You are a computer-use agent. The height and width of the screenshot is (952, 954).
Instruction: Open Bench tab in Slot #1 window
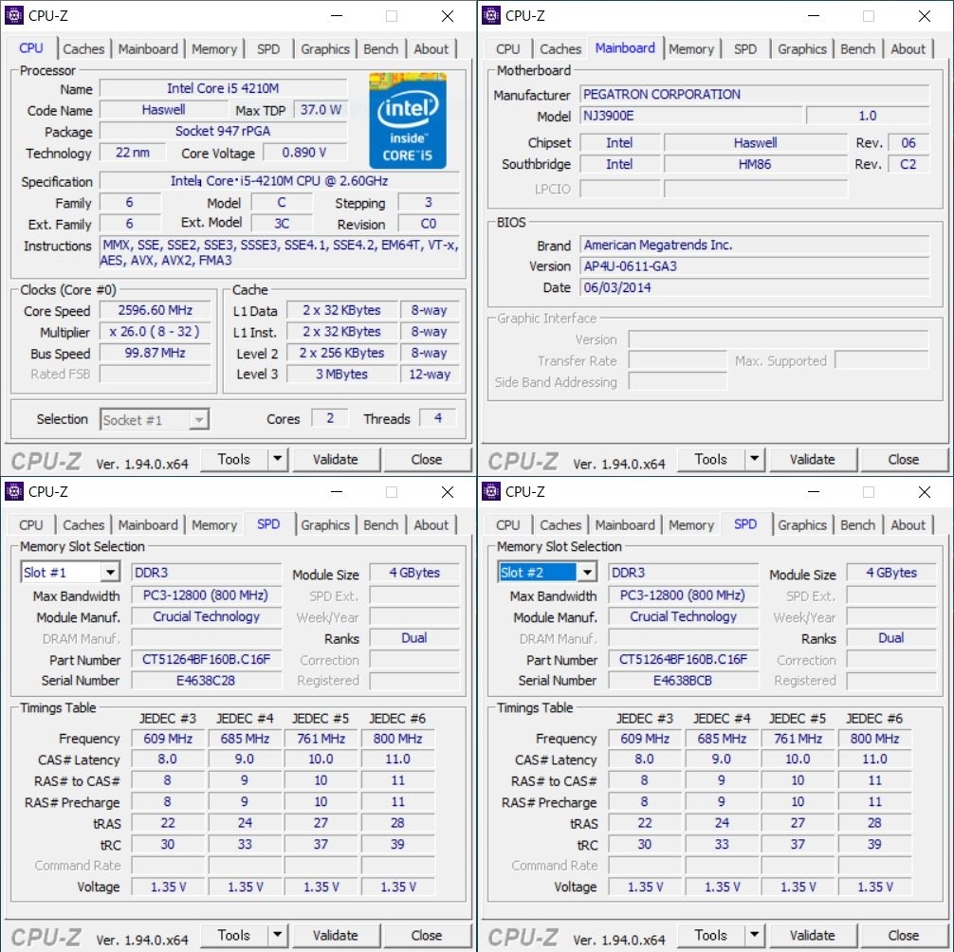pos(381,524)
